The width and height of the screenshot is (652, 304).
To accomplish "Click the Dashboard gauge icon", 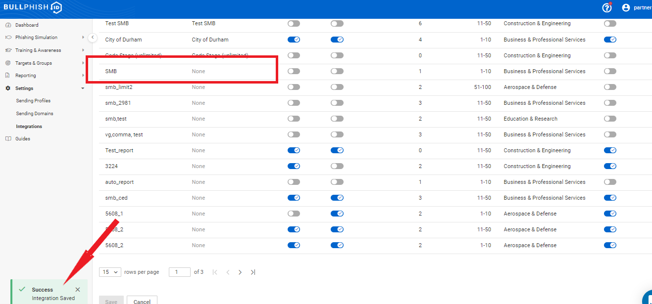I will [x=8, y=25].
